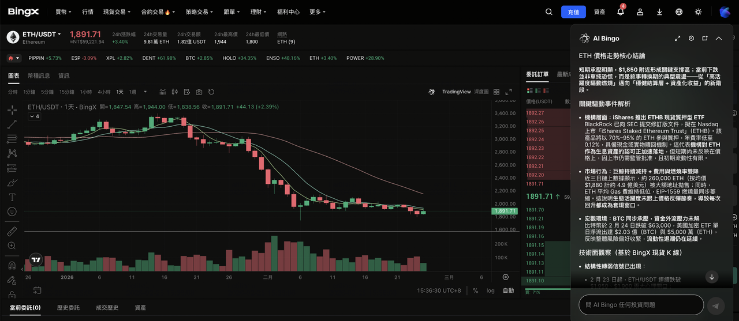Viewport: 739px width, 321px height.
Task: Select the crosshair cursor tool
Action: [12, 109]
